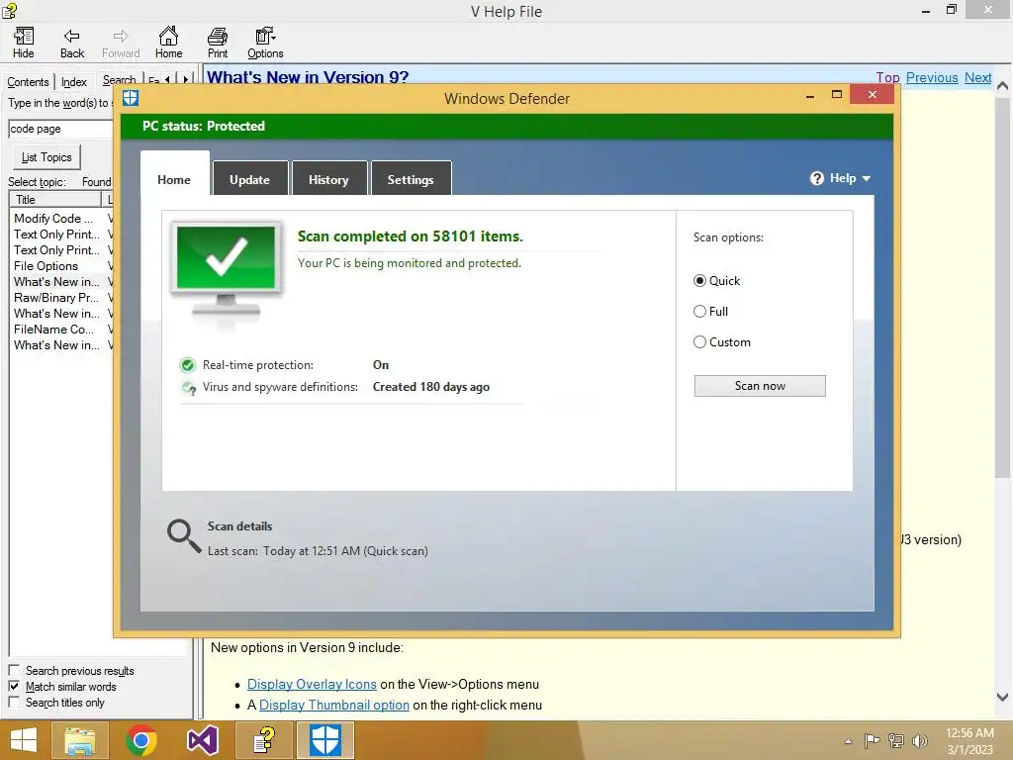Expand the Help dropdown arrow in Defender
The width and height of the screenshot is (1013, 760).
pos(867,178)
